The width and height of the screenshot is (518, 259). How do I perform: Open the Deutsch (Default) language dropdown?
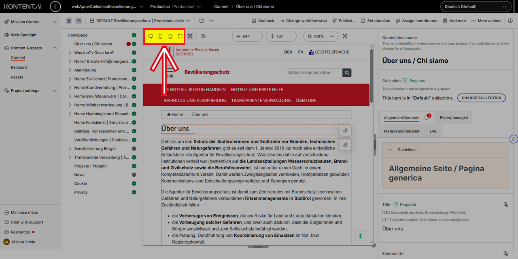[476, 6]
